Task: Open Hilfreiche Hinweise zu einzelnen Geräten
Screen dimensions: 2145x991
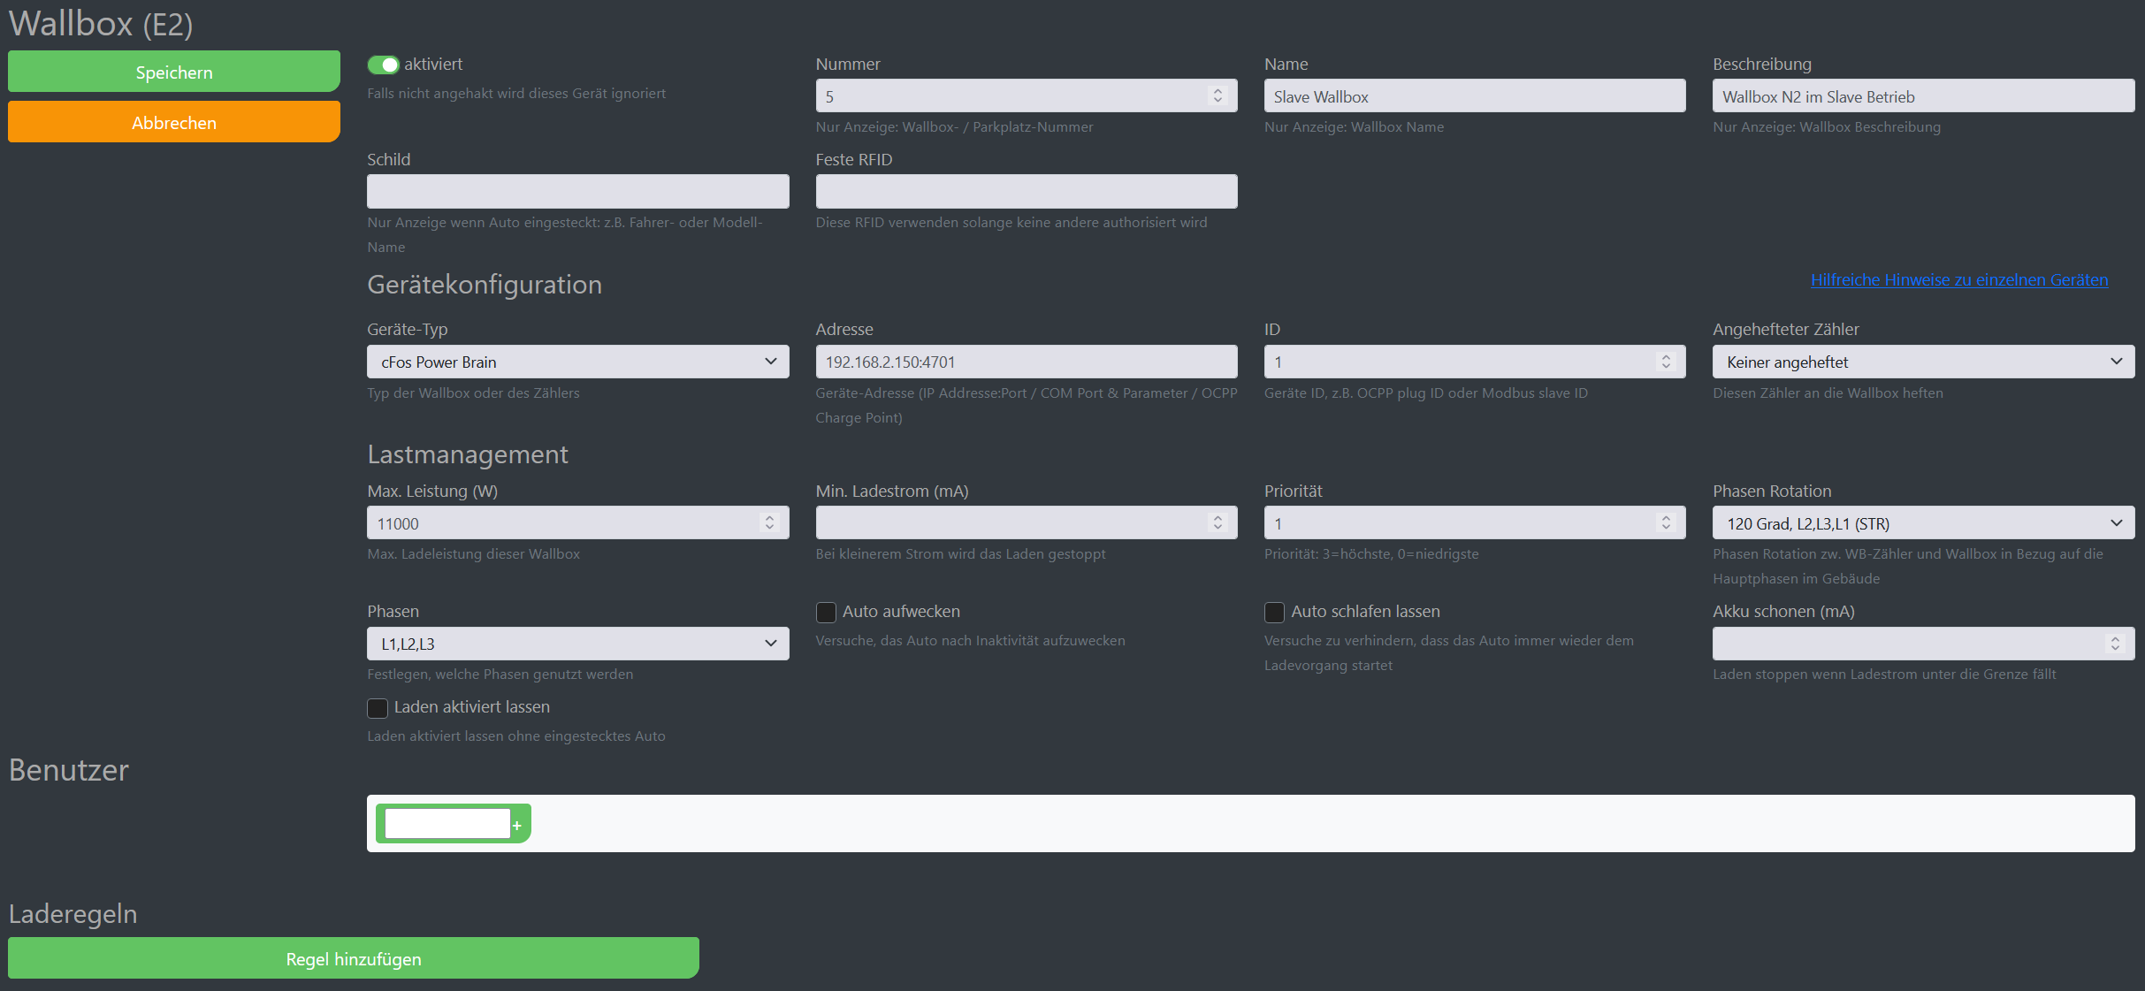Action: pos(1959,279)
